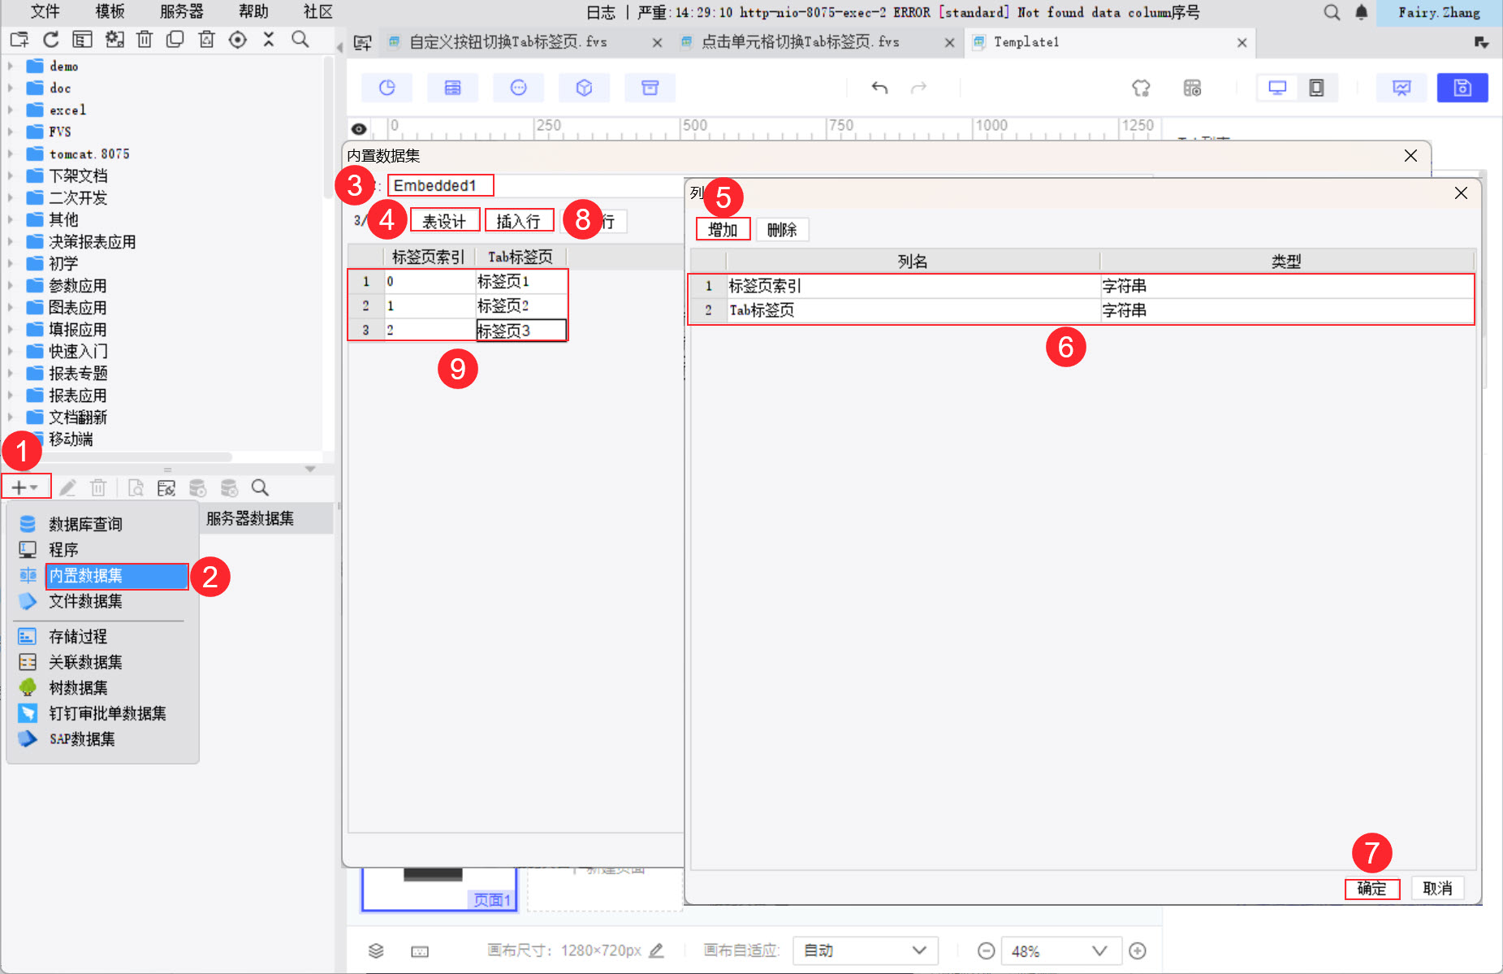Click the duplicate file icon
Screen dimensions: 1503x974
175,39
